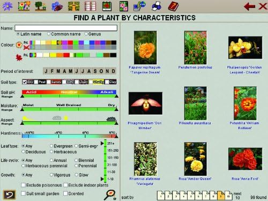Open the trees and shrubs icon
The image size is (268, 201).
(x=40, y=6)
